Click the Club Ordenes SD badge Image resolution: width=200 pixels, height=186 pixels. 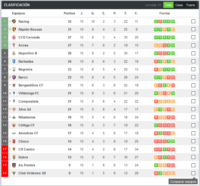click(x=14, y=173)
